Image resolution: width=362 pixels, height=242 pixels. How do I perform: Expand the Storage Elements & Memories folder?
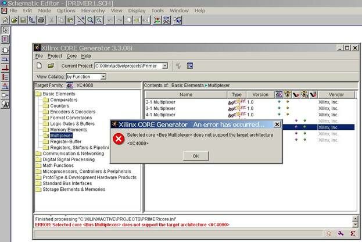[38, 189]
